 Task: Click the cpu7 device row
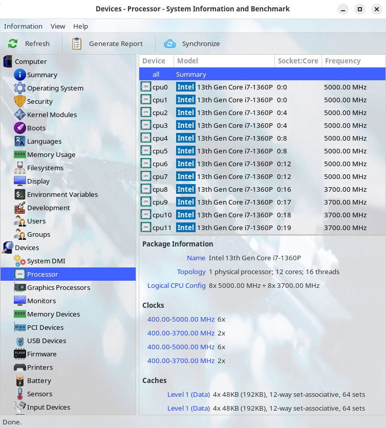point(262,176)
